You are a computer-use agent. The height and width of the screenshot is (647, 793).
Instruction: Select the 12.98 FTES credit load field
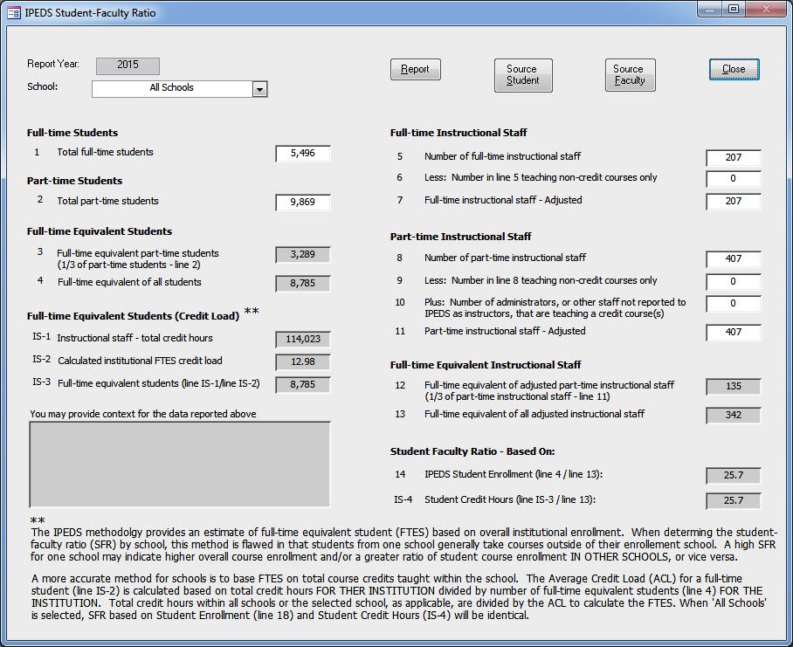pos(302,361)
